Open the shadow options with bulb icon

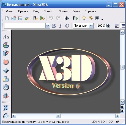[x=6, y=79]
